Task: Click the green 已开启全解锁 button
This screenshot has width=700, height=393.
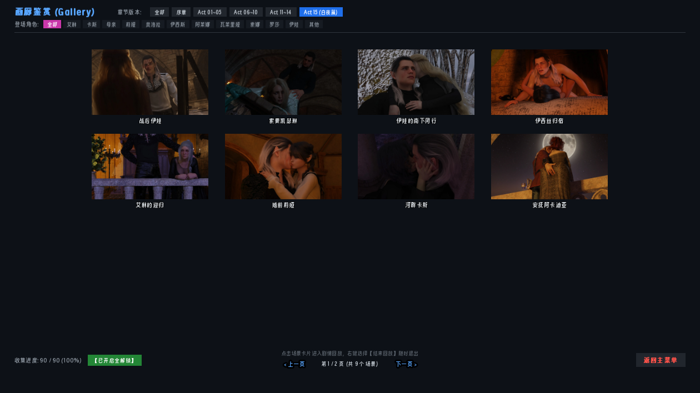Action: click(x=114, y=360)
